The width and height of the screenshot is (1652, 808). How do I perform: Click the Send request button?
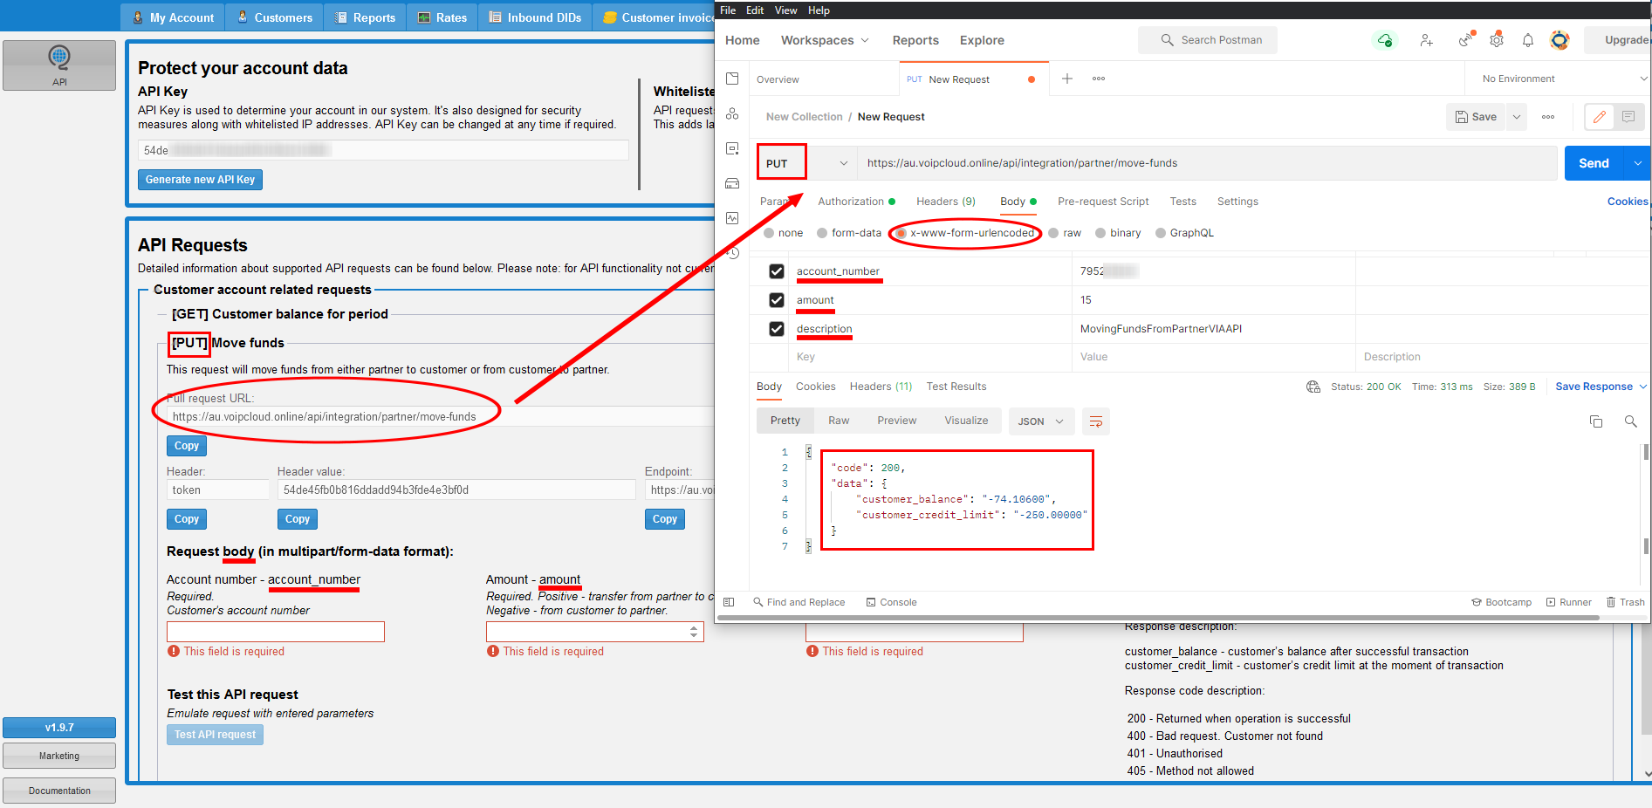[x=1594, y=163]
